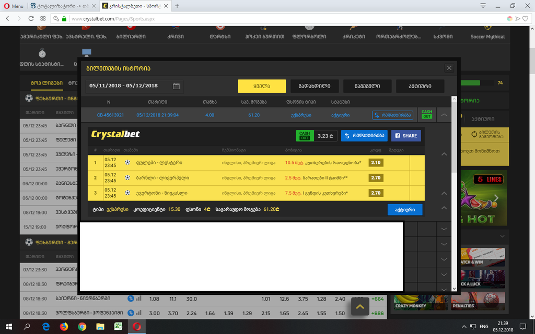Close the ticket history dialog
Image resolution: width=535 pixels, height=334 pixels.
pyautogui.click(x=449, y=68)
